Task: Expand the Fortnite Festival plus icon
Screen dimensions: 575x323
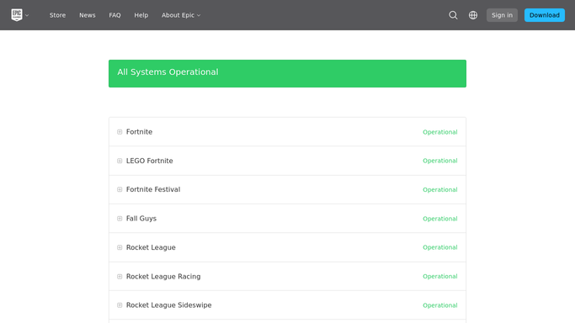Action: (120, 189)
